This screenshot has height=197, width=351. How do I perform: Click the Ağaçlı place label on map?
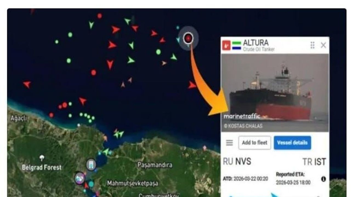19,118
